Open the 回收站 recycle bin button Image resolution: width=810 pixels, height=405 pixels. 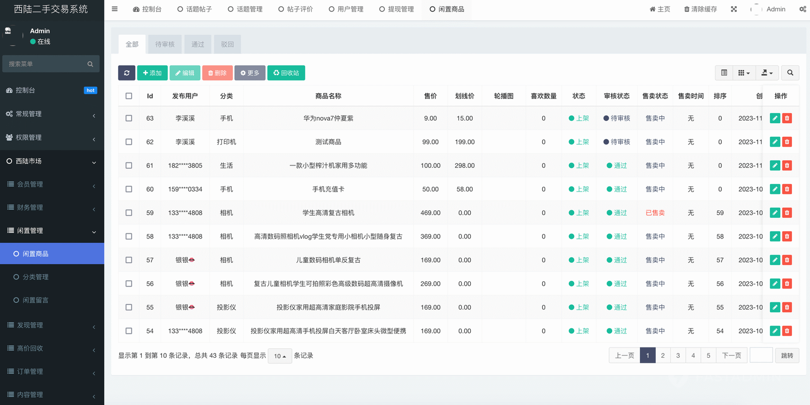[286, 73]
